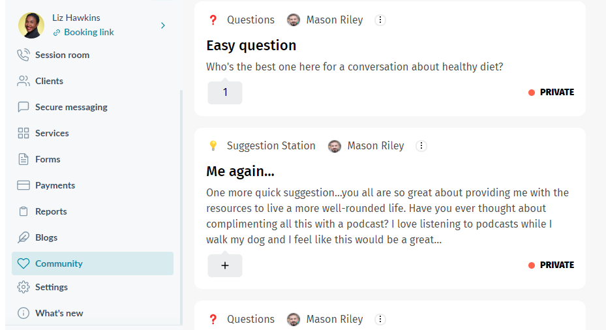Screen dimensions: 606x330
Task: Click the Settings gear icon
Action: [x=23, y=287]
